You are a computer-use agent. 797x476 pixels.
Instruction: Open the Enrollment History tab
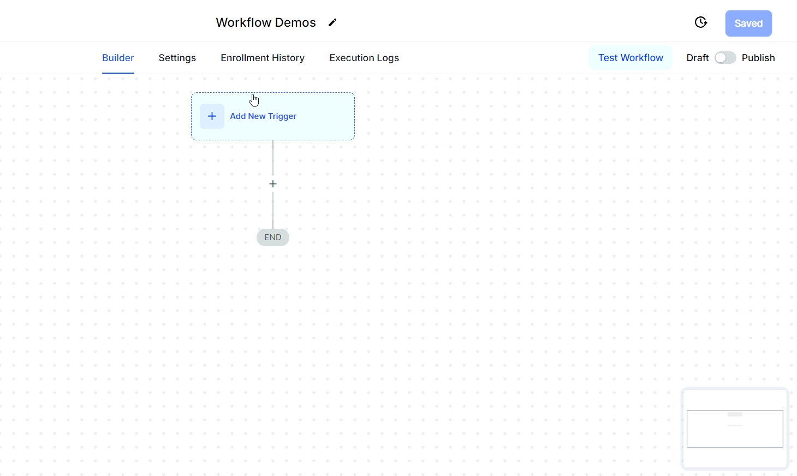[263, 58]
